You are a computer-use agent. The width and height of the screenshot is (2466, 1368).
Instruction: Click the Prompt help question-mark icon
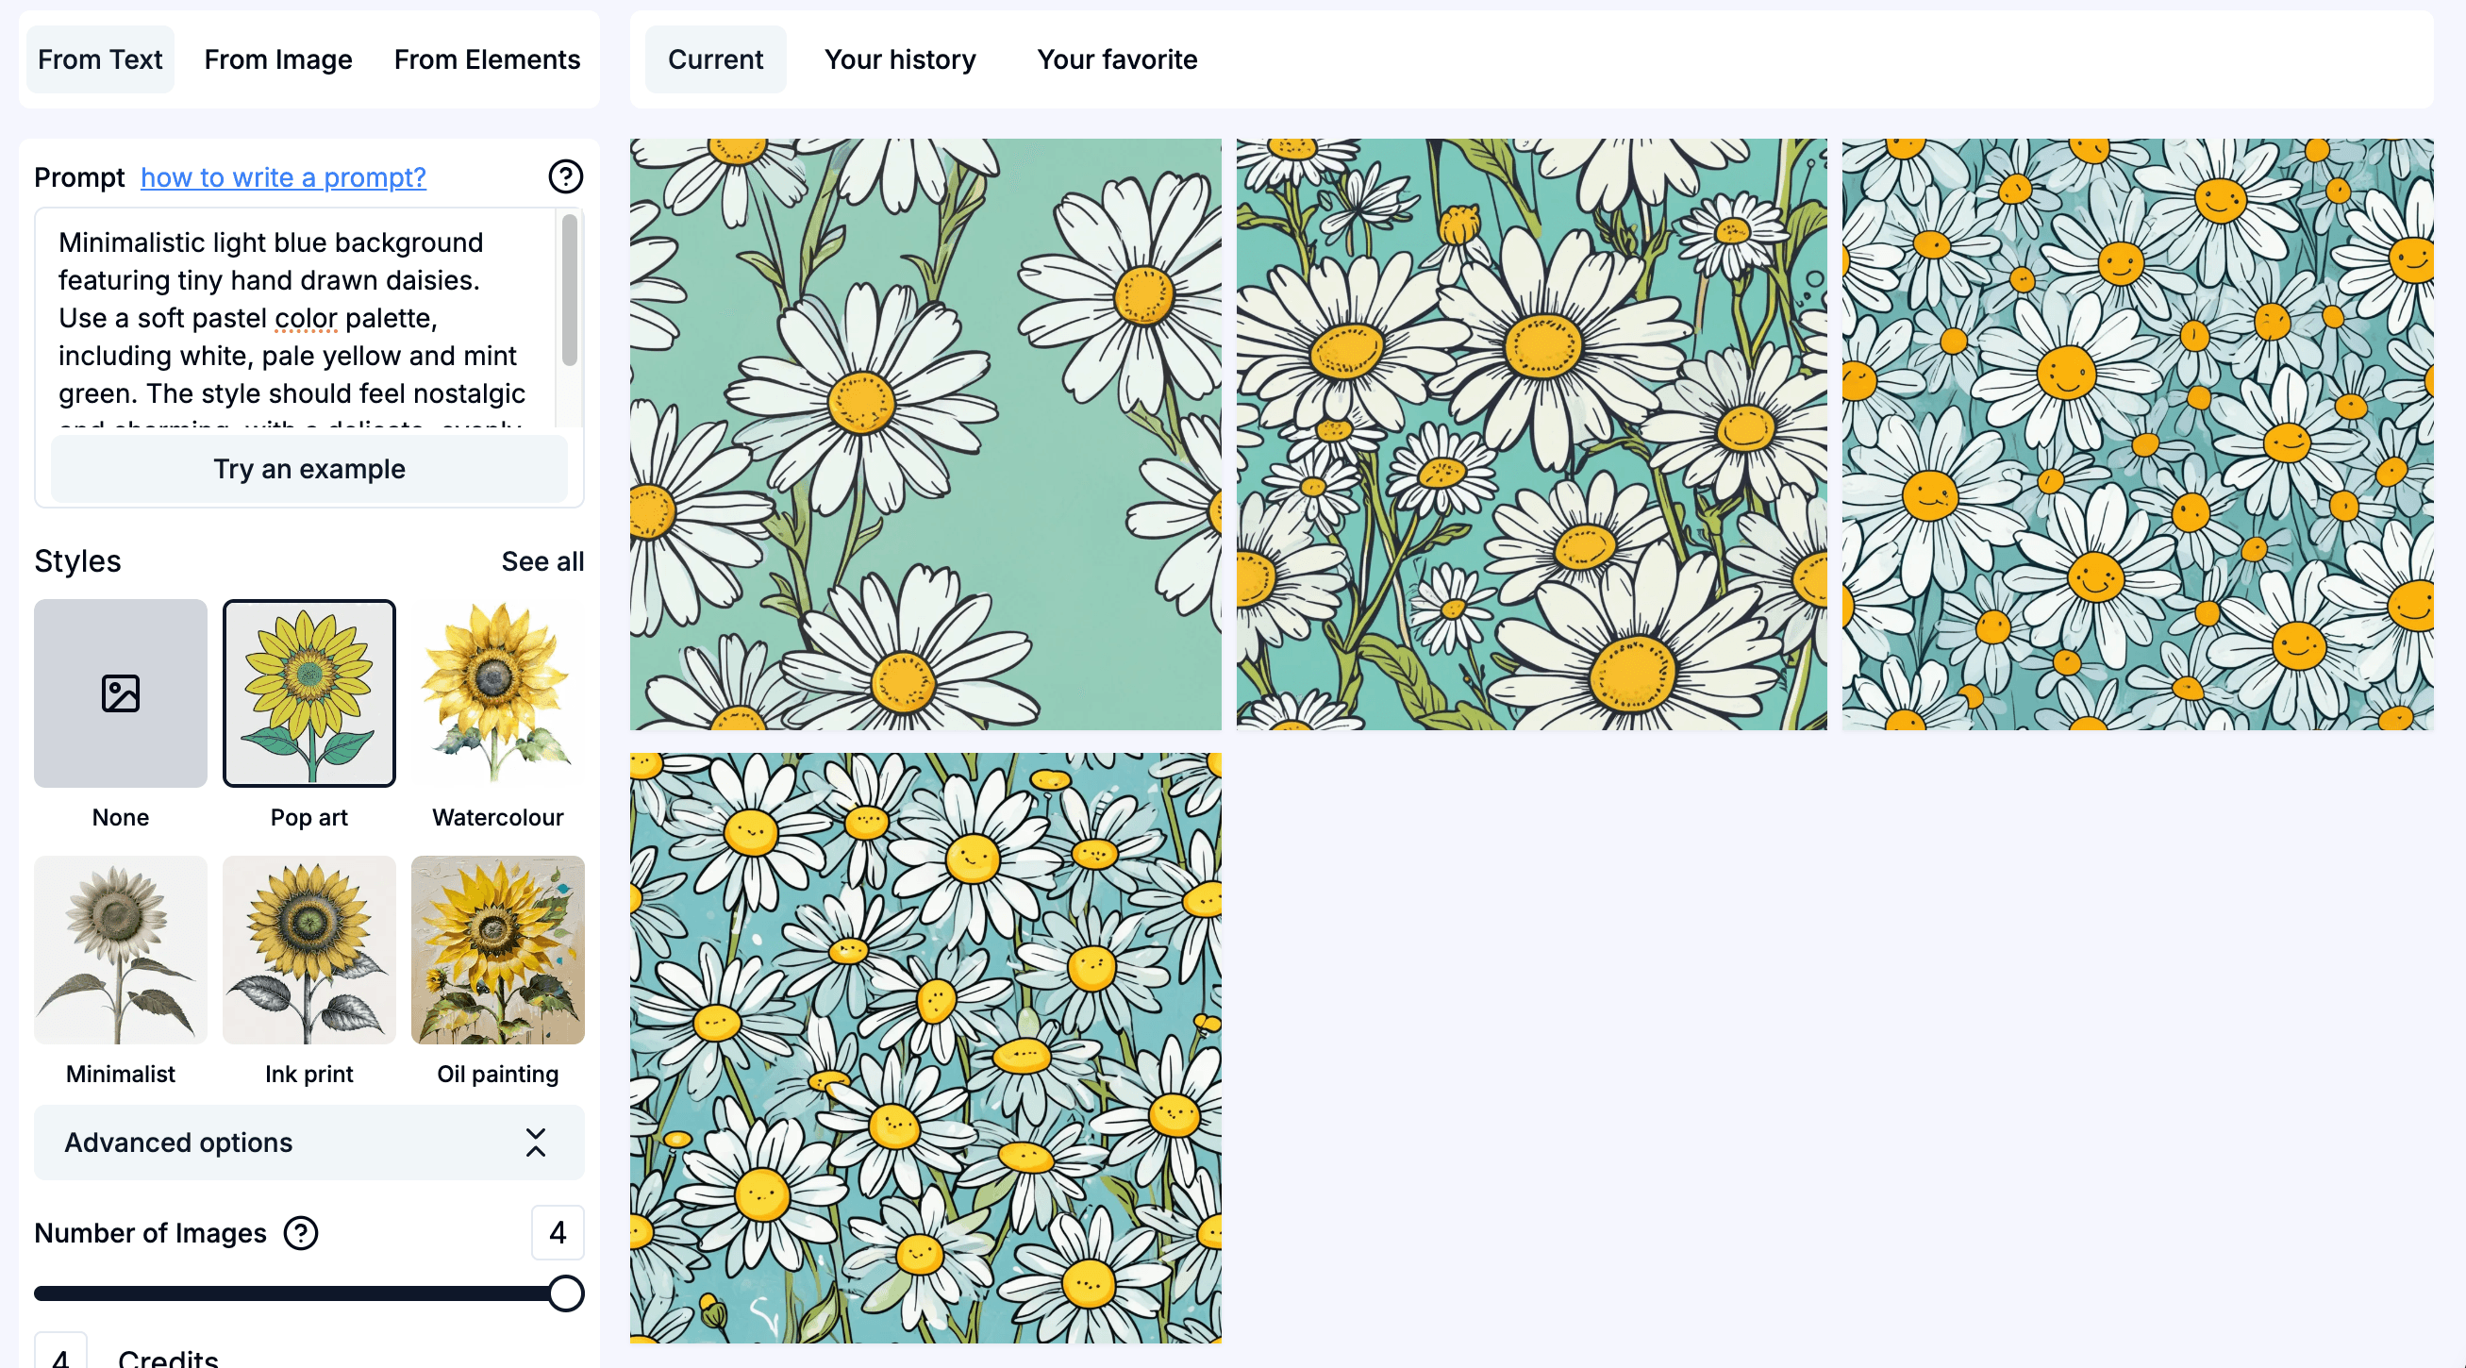click(x=565, y=176)
